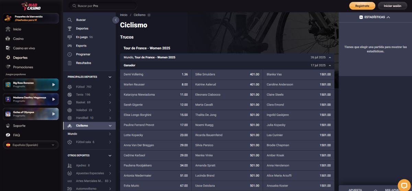Open Deportes trophy icon in sports menu
The width and height of the screenshot is (412, 191).
tap(70, 28)
